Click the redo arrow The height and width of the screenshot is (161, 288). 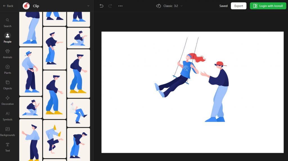pos(110,6)
